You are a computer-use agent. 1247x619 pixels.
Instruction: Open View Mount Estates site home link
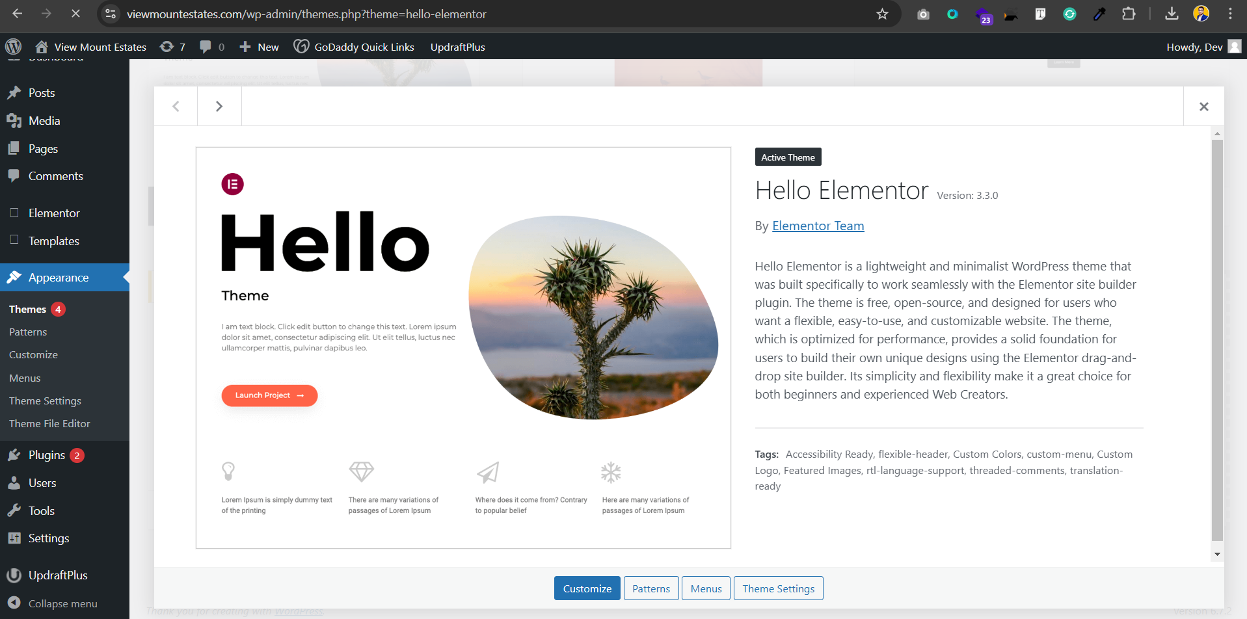point(90,47)
